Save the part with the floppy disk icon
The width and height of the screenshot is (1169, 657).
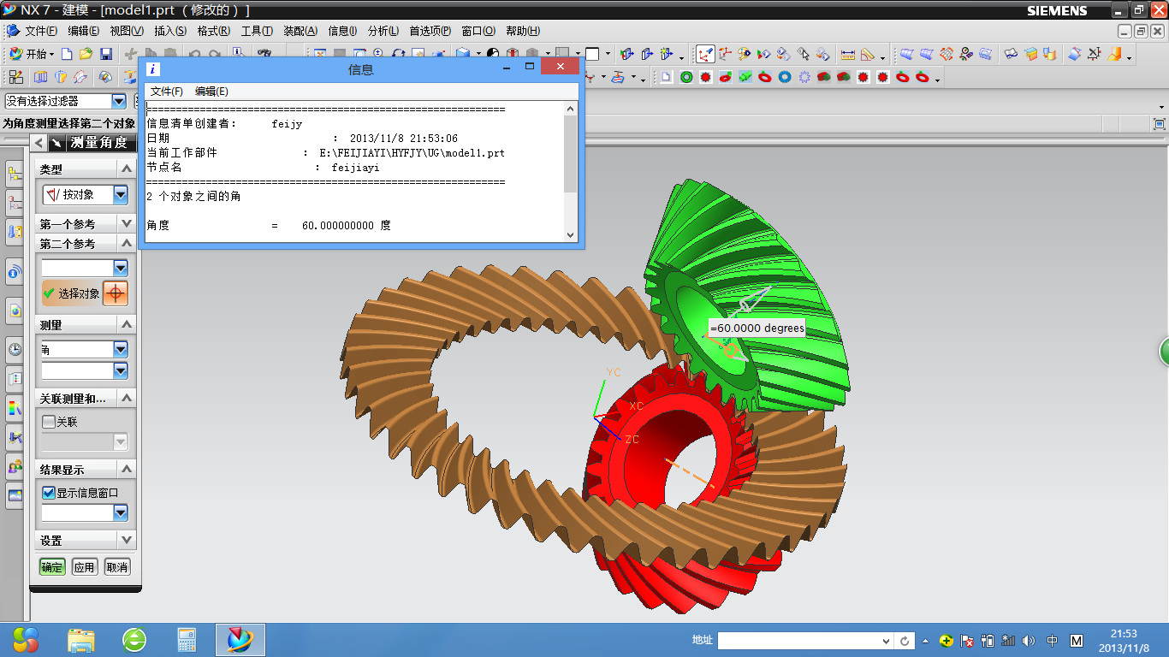[106, 54]
